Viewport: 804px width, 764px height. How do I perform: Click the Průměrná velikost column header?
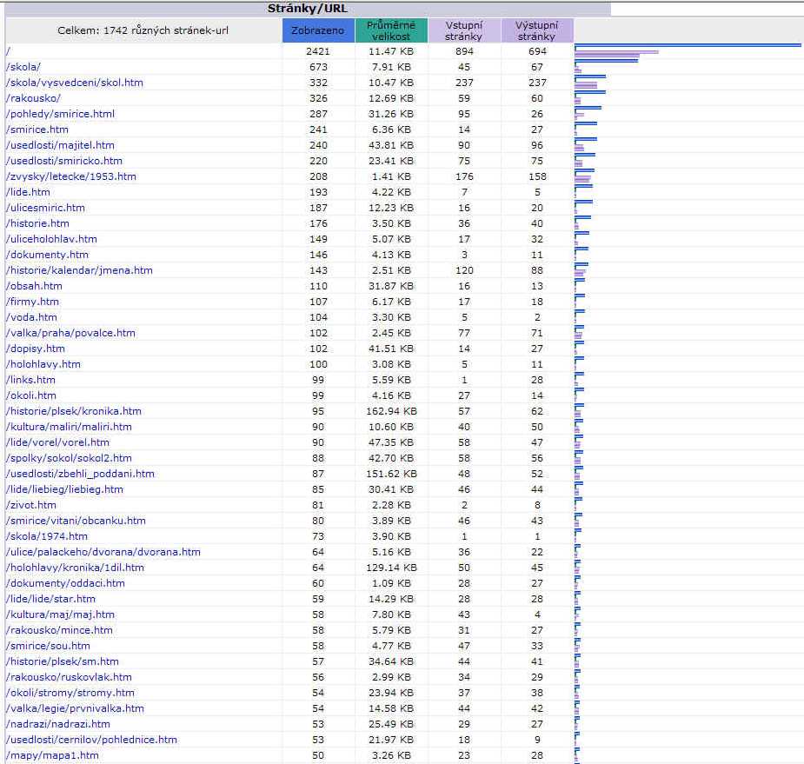[391, 30]
